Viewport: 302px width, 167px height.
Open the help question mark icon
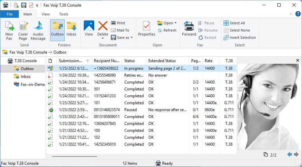click(298, 14)
